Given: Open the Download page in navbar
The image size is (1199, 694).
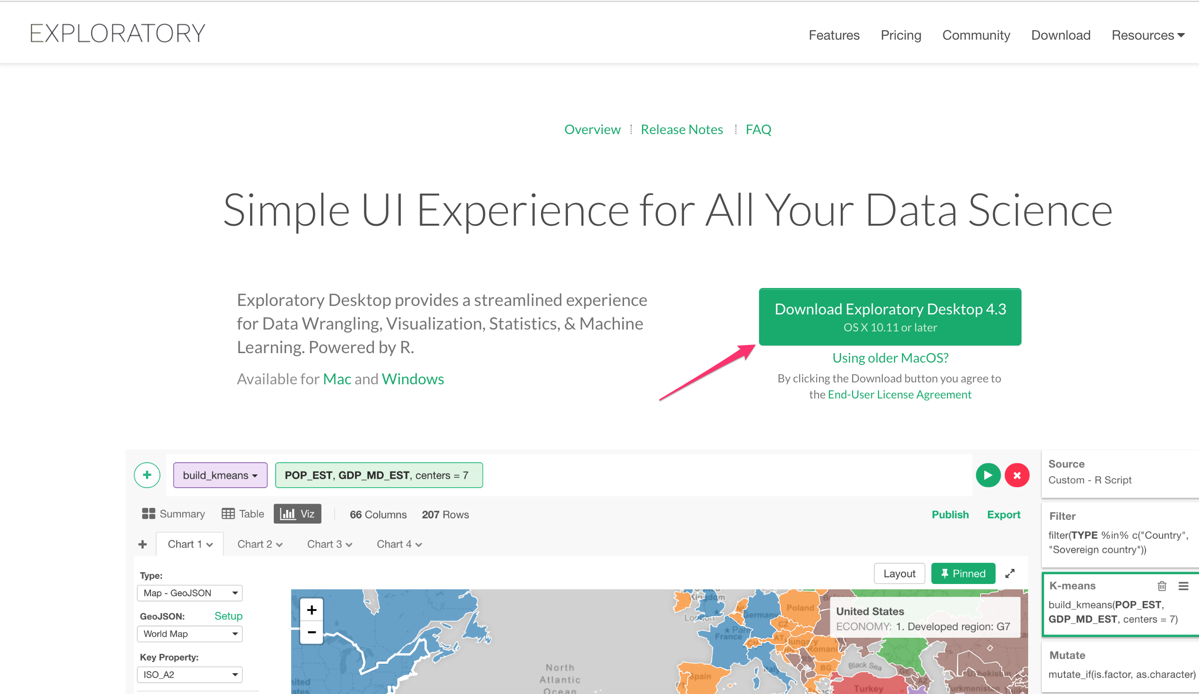Looking at the screenshot, I should pyautogui.click(x=1061, y=35).
